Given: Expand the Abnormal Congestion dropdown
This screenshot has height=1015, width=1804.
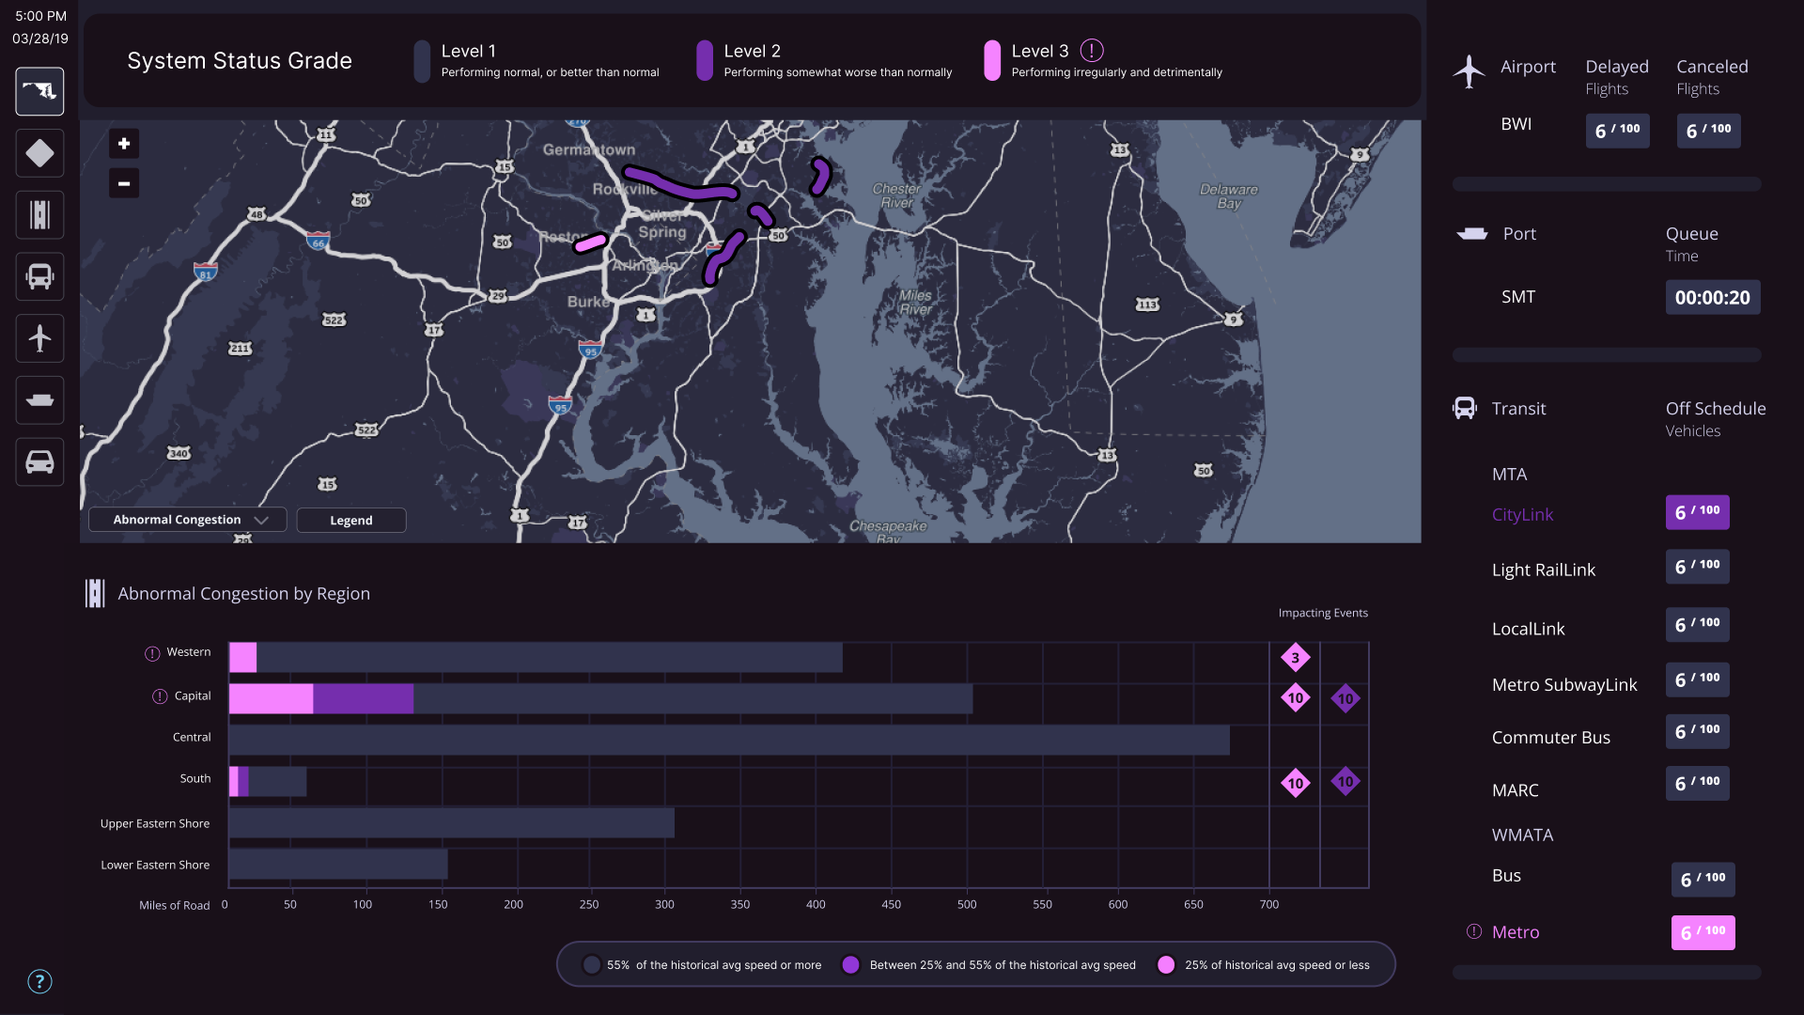Looking at the screenshot, I should point(188,520).
